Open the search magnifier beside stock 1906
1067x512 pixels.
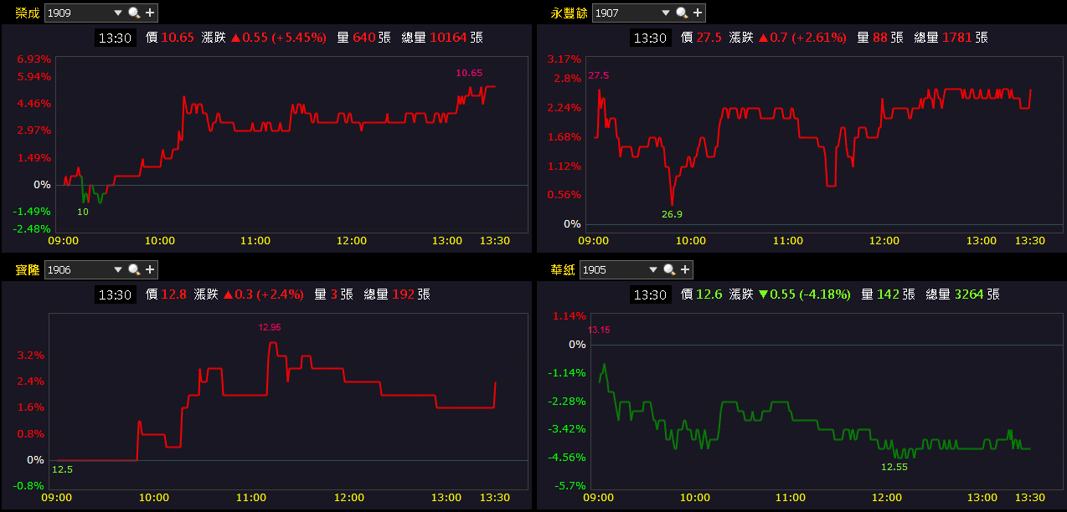click(134, 269)
